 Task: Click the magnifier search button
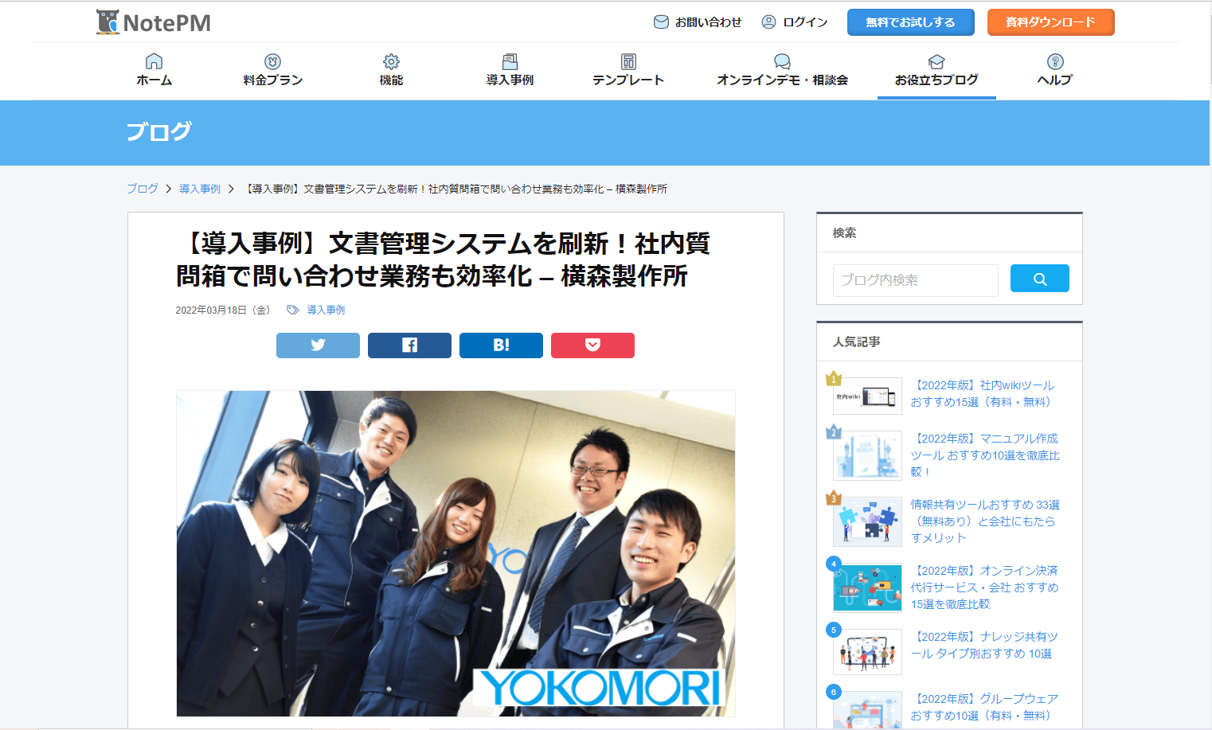pyautogui.click(x=1039, y=279)
